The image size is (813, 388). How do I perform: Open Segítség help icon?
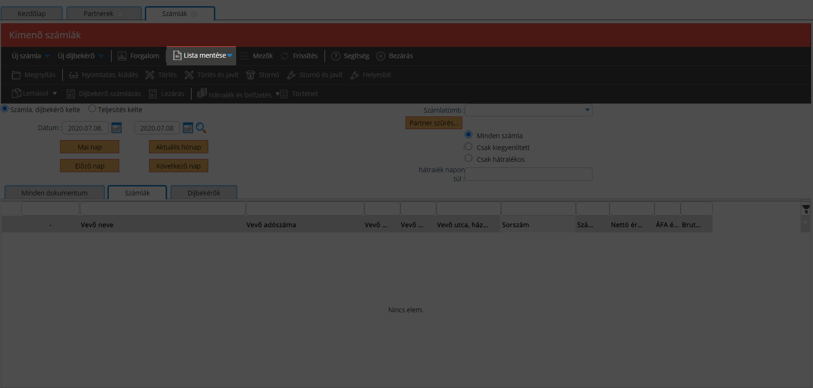pyautogui.click(x=336, y=56)
